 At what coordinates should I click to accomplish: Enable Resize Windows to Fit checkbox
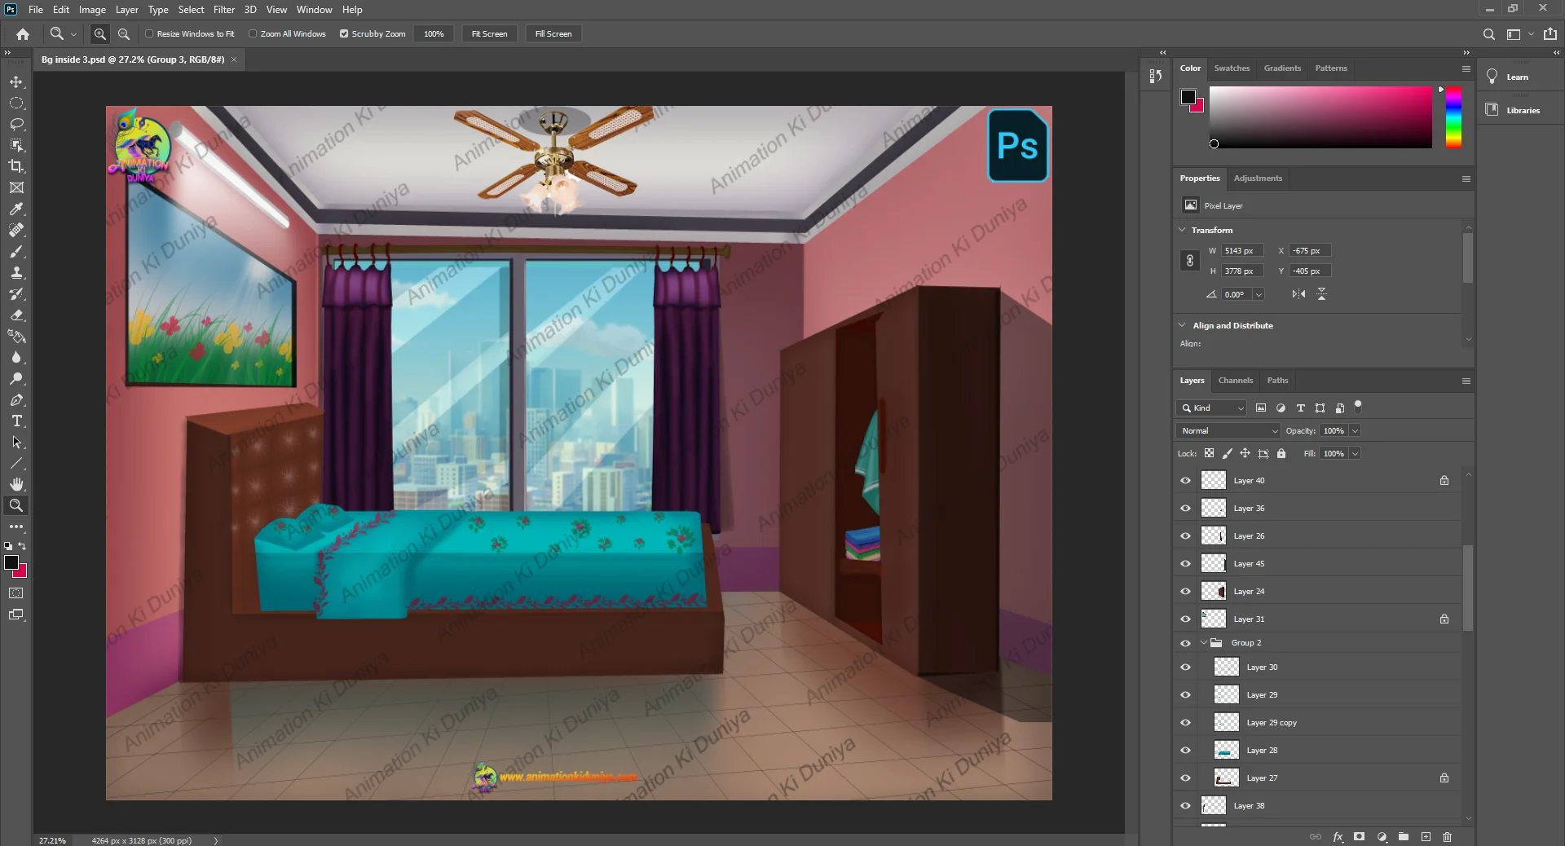[150, 34]
